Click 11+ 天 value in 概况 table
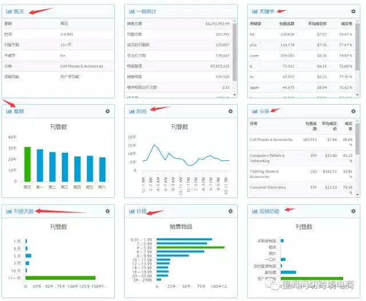Viewport: 366px width, 301px height. (66, 45)
